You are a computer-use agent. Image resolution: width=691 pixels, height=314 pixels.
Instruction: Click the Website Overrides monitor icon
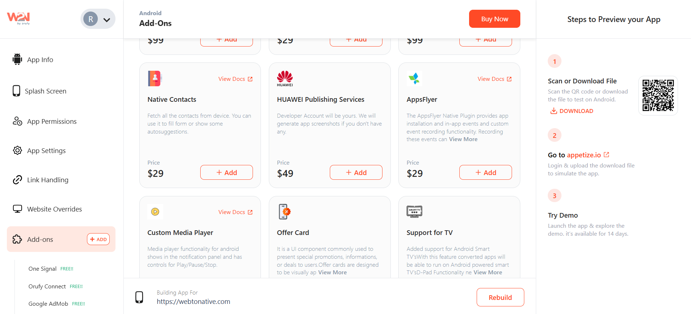click(17, 209)
